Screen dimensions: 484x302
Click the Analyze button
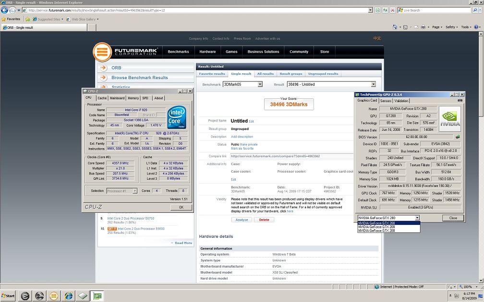pos(242,220)
